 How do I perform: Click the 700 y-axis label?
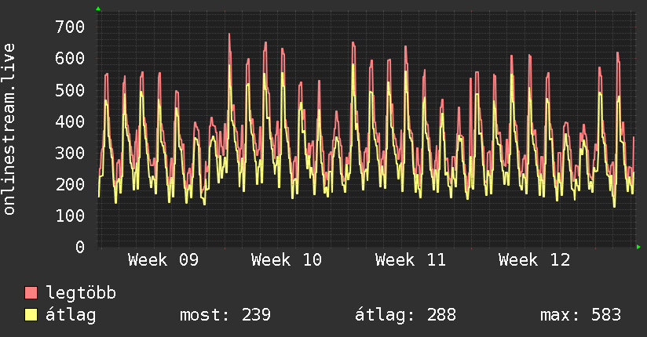tap(70, 27)
